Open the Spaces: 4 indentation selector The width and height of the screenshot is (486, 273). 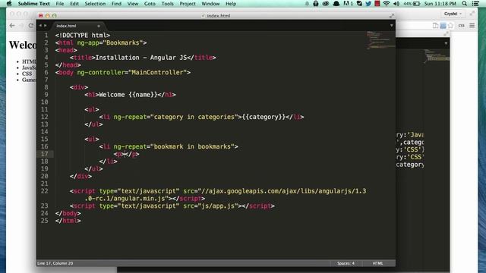346,263
